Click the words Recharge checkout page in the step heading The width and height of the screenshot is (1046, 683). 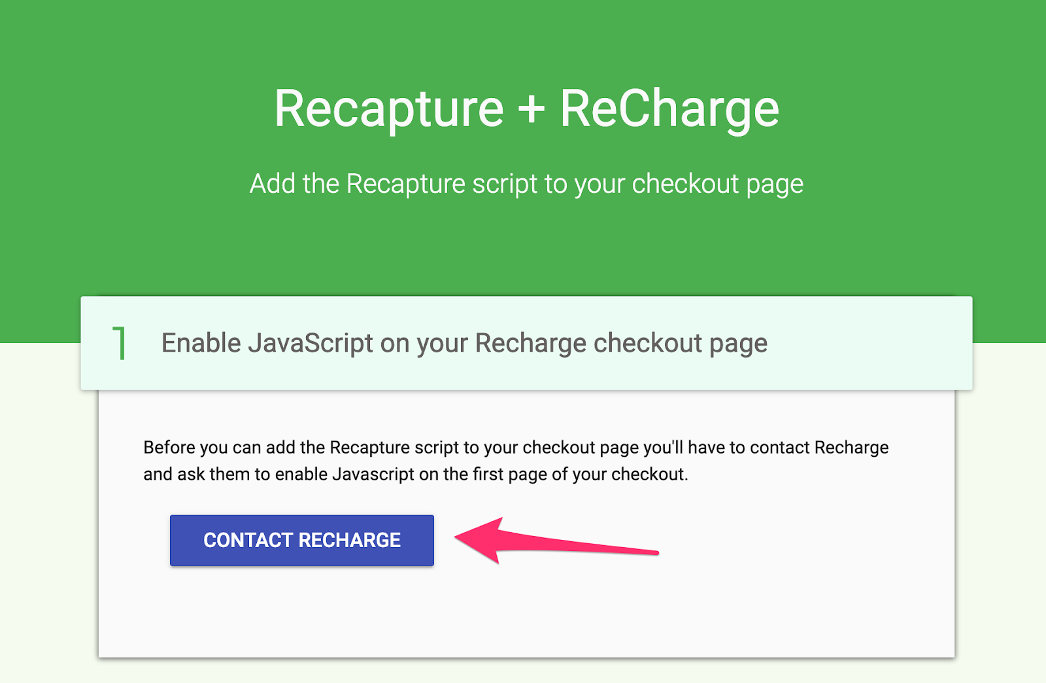click(621, 343)
